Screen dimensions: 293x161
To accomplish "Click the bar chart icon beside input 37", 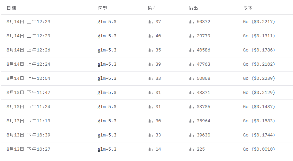I will (150, 22).
